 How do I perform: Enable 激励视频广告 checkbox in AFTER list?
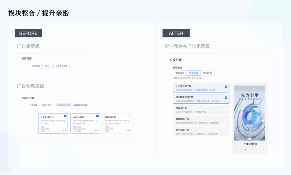(x=226, y=120)
